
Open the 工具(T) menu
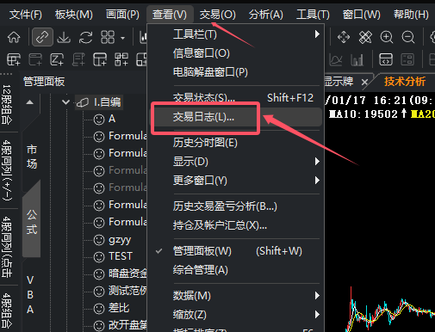click(313, 15)
